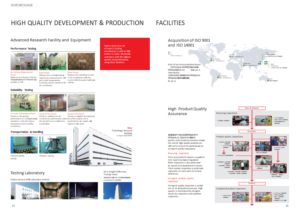Open the Testing Tower photo
300x212 pixels.
[x=118, y=191]
